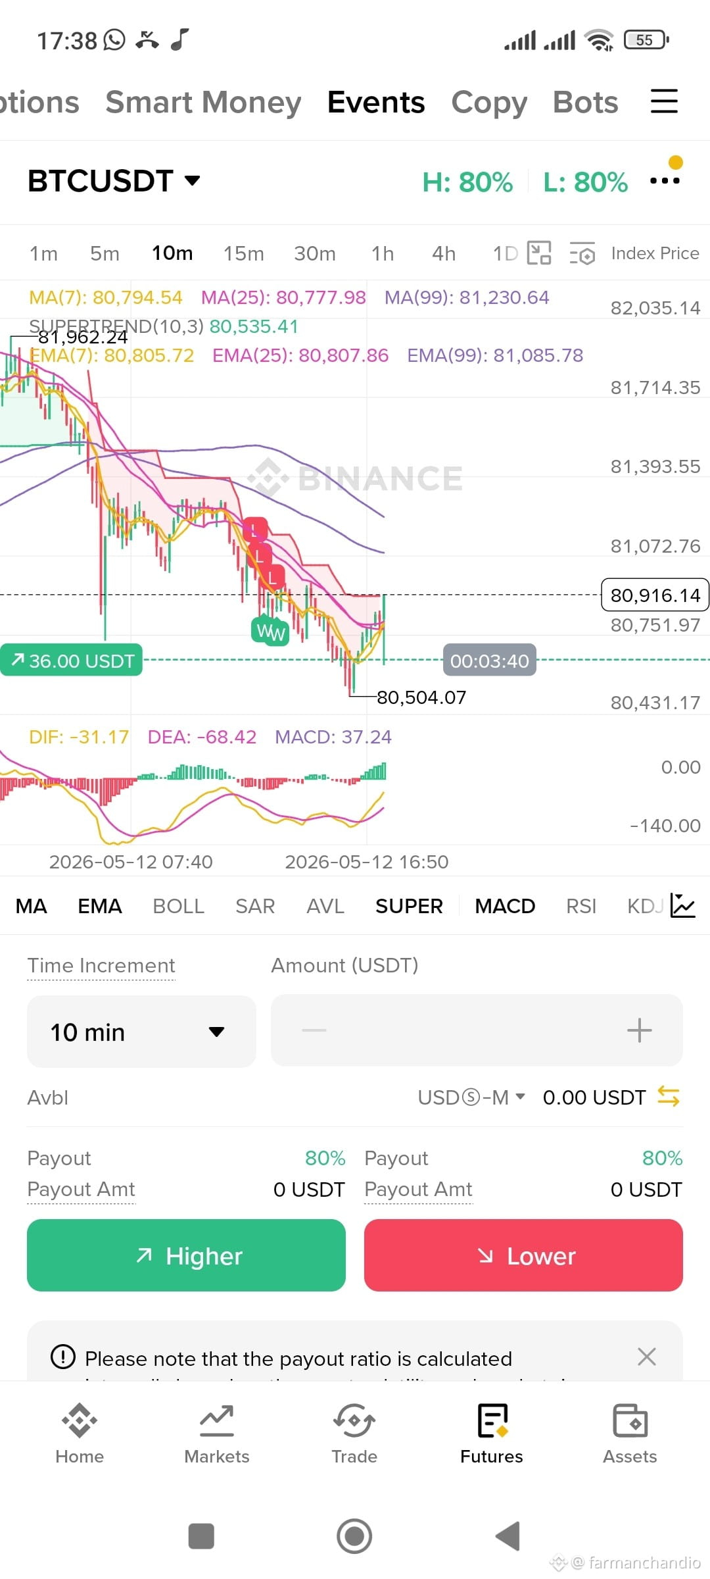This screenshot has height=1579, width=710.
Task: Tap Android home navigation button
Action: (x=354, y=1536)
